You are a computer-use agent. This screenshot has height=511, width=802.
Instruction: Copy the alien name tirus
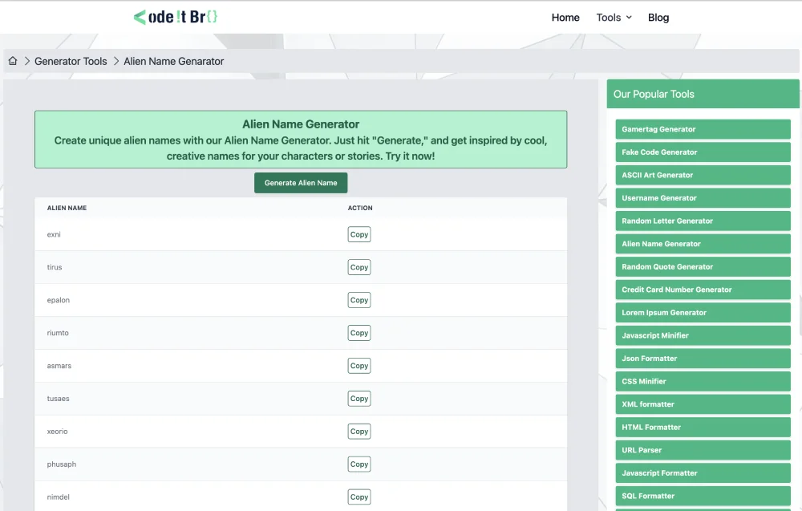[358, 266]
